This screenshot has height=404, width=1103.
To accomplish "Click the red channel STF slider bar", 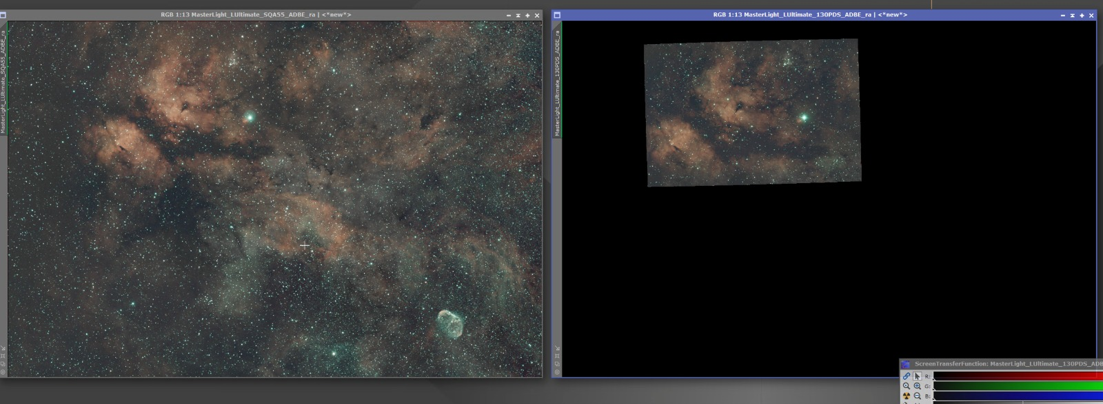I will 1018,376.
